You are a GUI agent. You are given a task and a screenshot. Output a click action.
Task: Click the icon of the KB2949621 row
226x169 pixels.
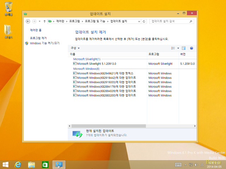click(75, 73)
